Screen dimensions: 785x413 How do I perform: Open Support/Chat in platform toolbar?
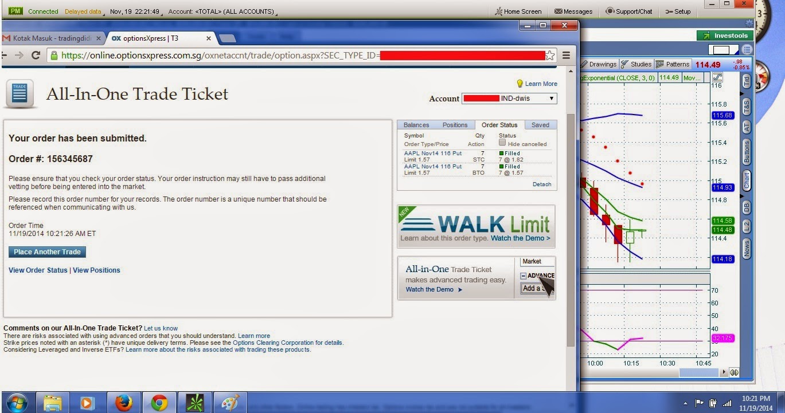629,11
